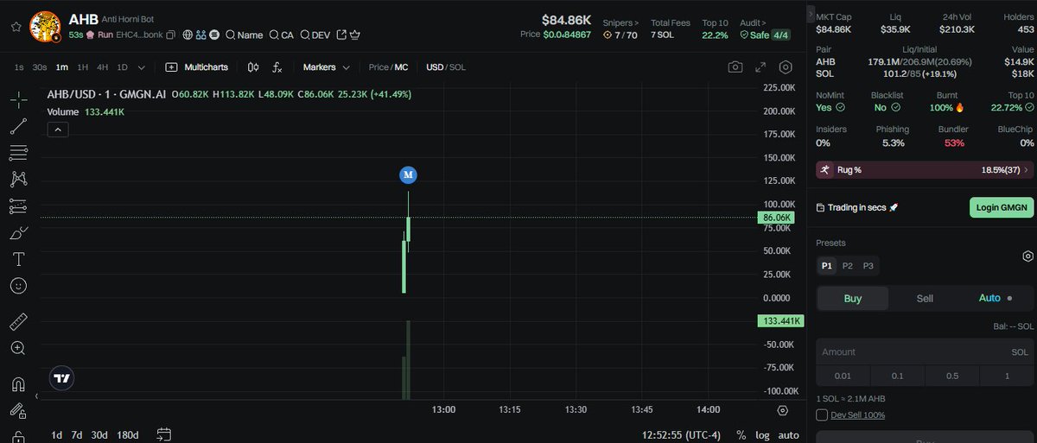This screenshot has width=1037, height=443.
Task: Open Multicharts layout
Action: coord(197,67)
